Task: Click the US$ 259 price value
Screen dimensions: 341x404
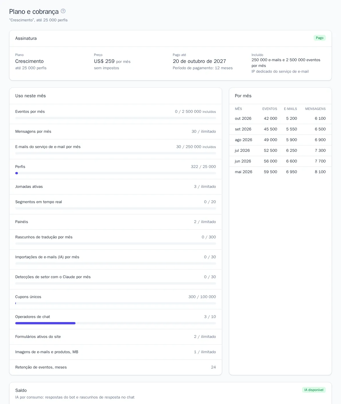Action: pos(104,61)
